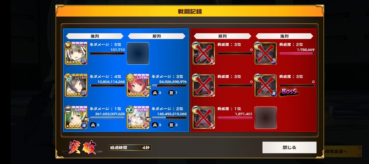Select white-haired character ranked 2nd in damage
The height and width of the screenshot is (164, 369).
[138, 117]
